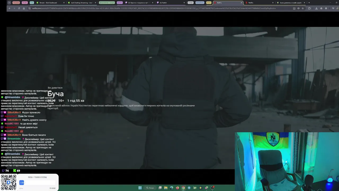Click the taskbar Пошук search box
This screenshot has height=191, width=339.
(150, 188)
